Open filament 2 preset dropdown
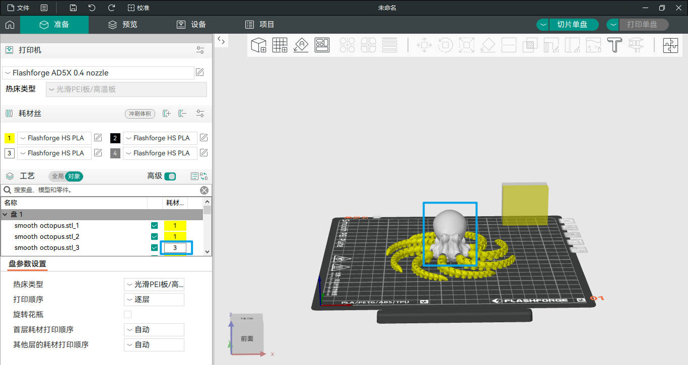 tap(160, 138)
